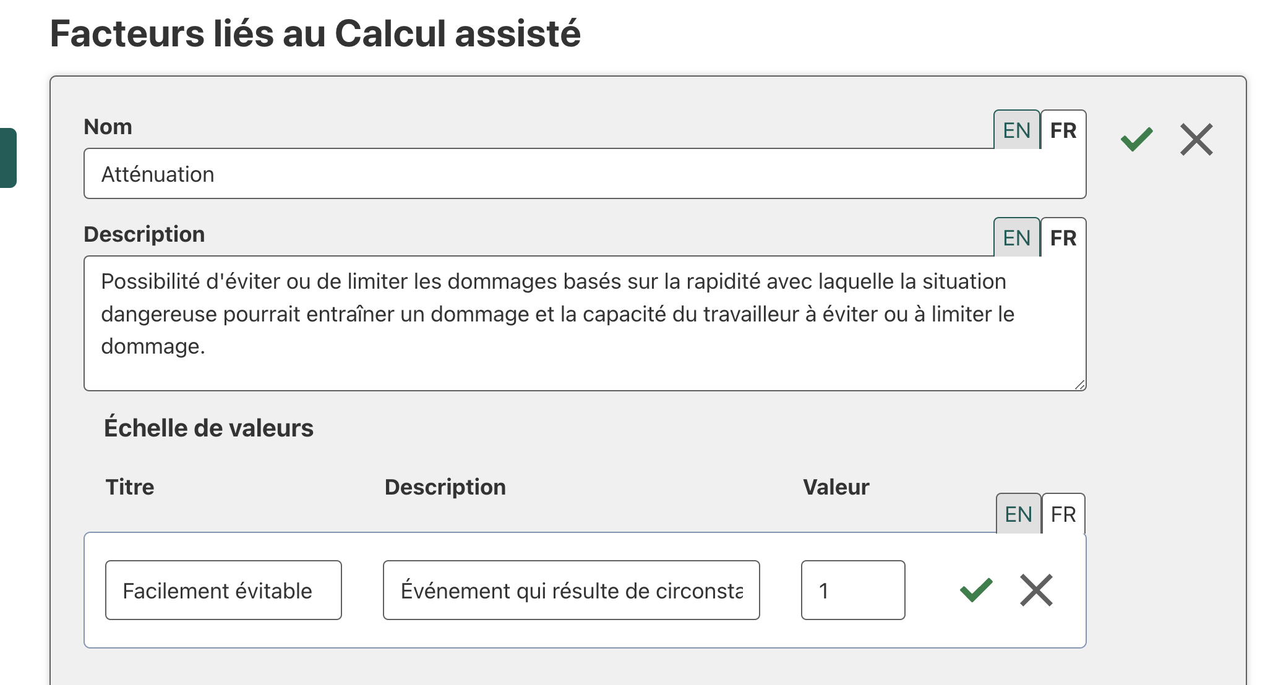Cancel factor editing with the top X icon
Image resolution: width=1273 pixels, height=685 pixels.
[x=1196, y=139]
